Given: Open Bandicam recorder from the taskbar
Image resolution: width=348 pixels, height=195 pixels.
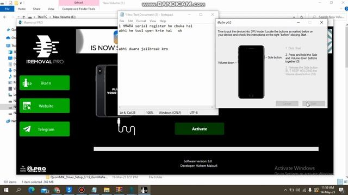Looking at the screenshot, I should (x=82, y=190).
